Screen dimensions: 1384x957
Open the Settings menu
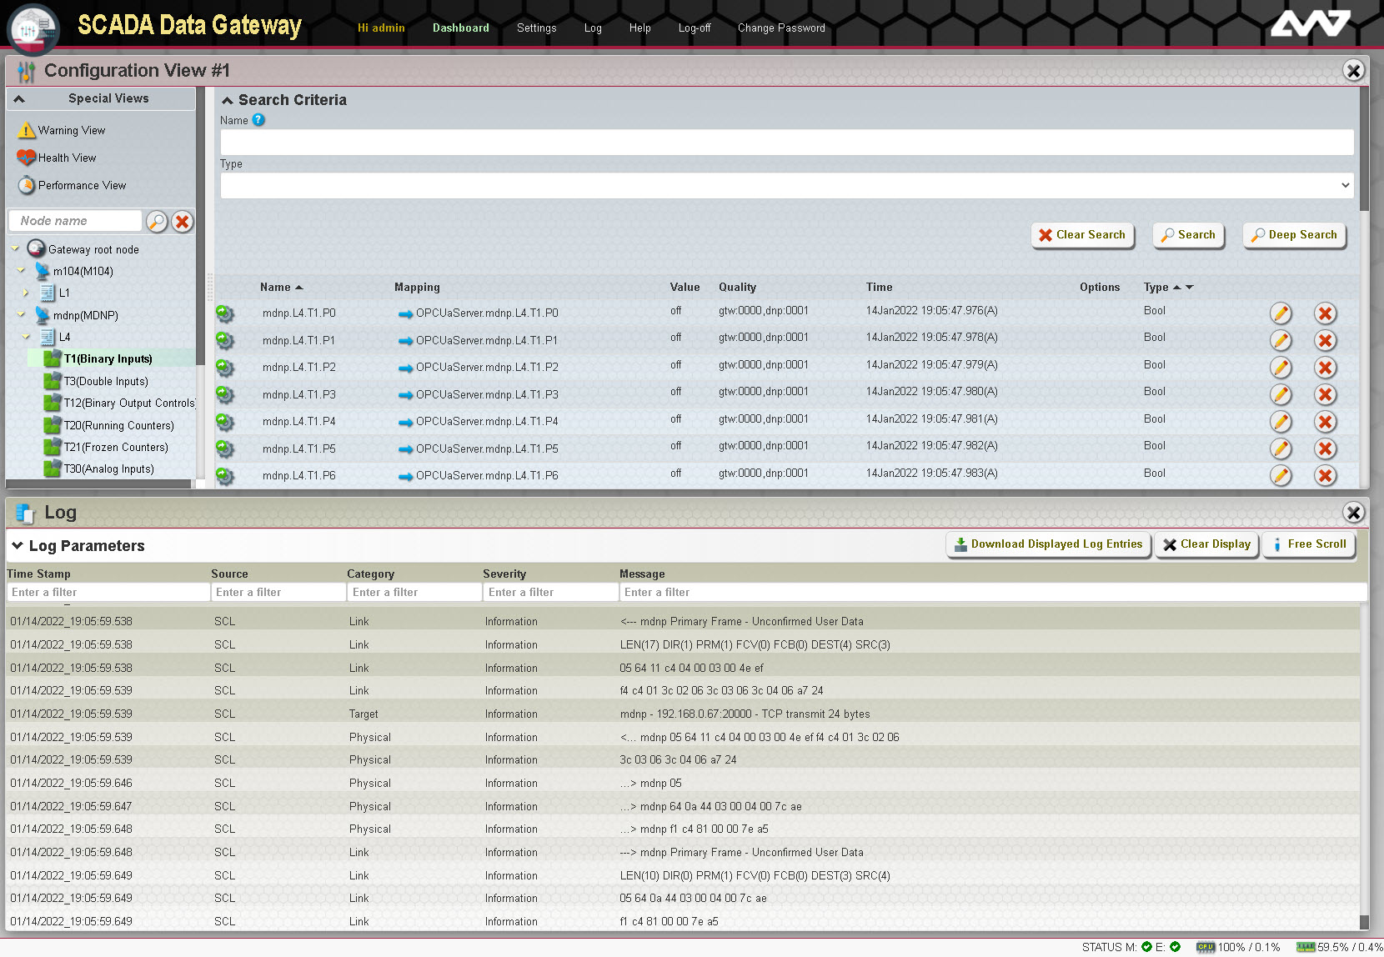(536, 28)
